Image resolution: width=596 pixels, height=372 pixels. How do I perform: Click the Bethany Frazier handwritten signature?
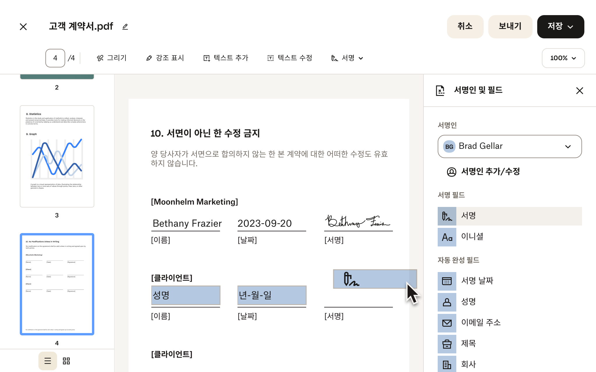(357, 221)
